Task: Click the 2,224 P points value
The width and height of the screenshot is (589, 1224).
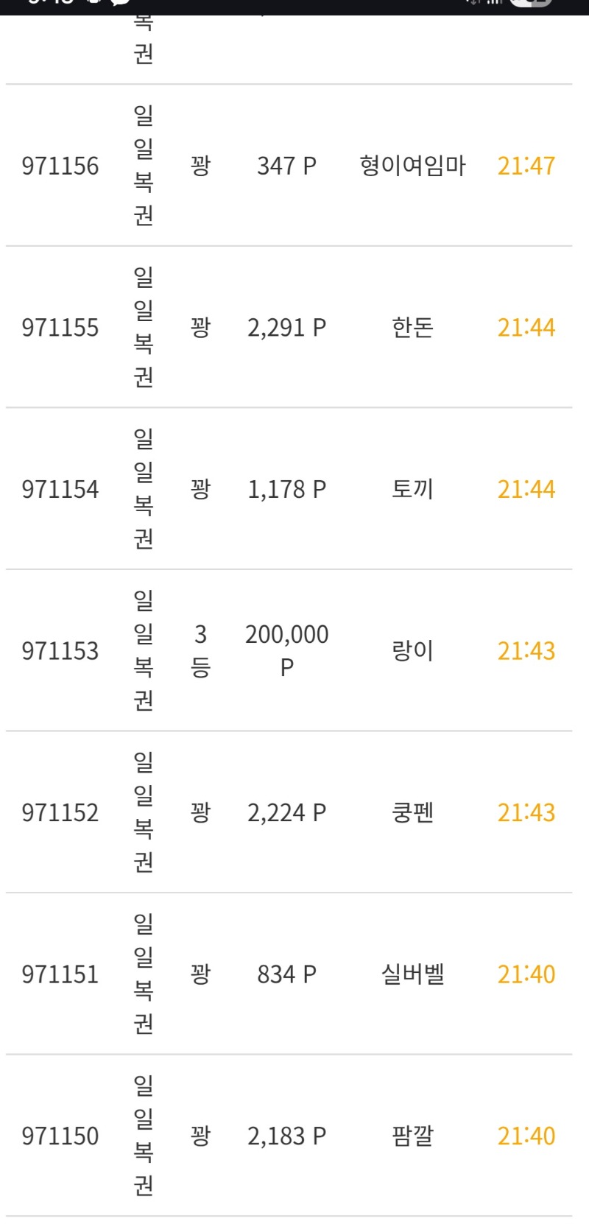Action: 286,812
